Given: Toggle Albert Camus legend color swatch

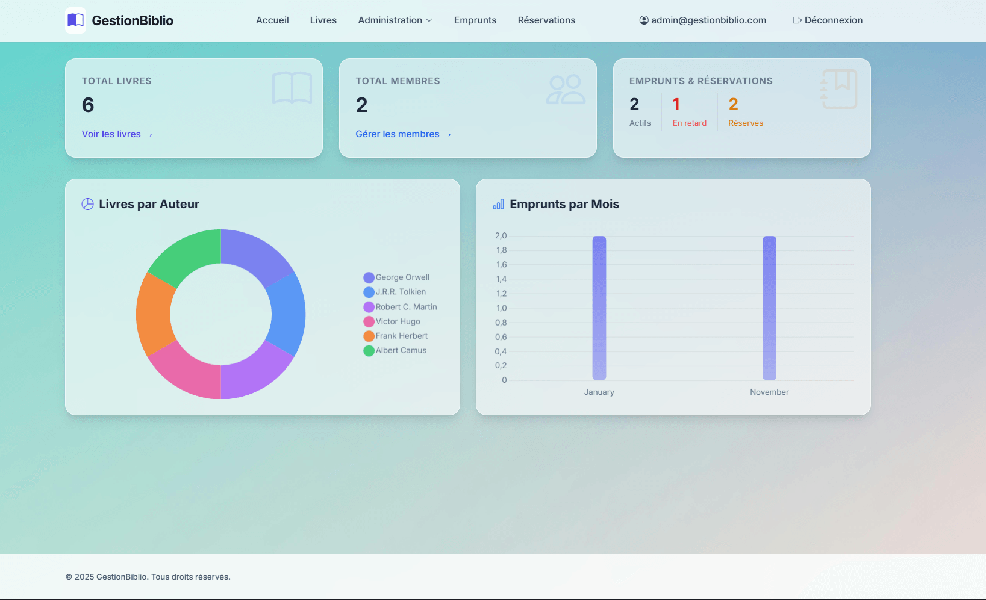Looking at the screenshot, I should (369, 350).
